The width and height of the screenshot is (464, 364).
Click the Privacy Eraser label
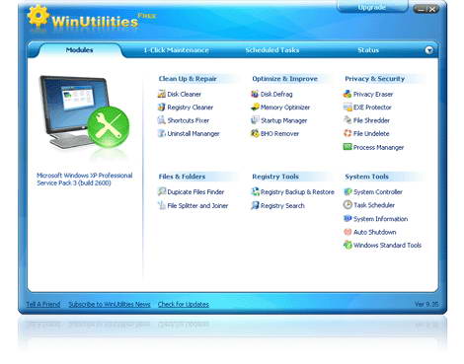click(373, 94)
